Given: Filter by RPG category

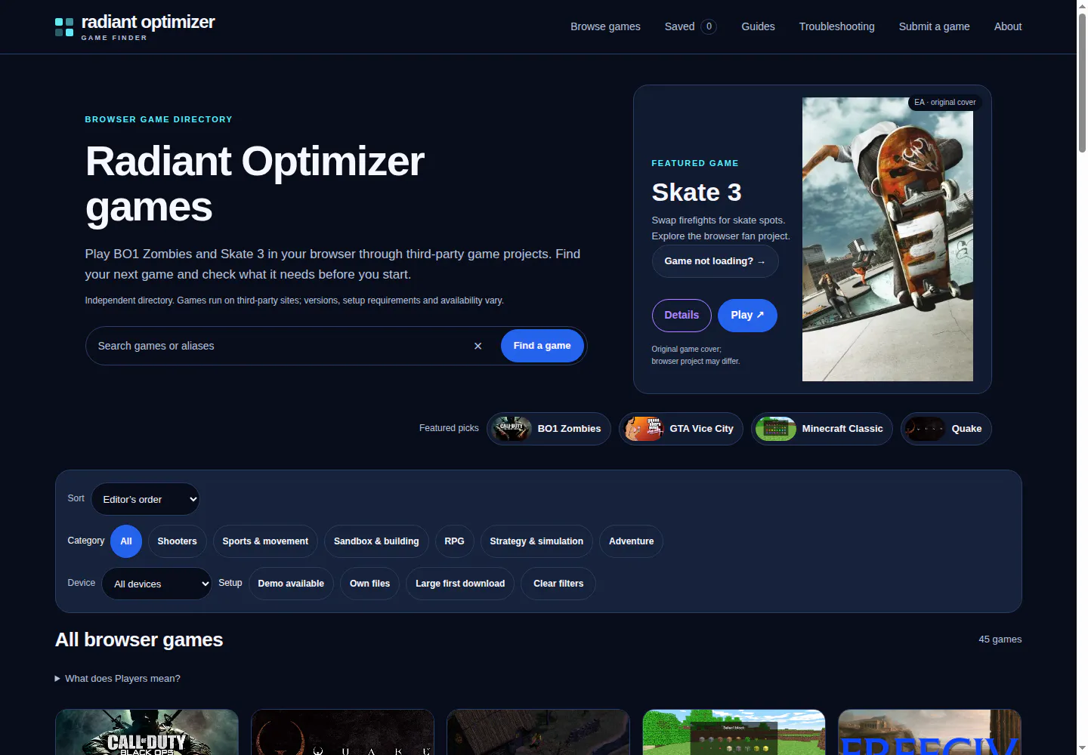Looking at the screenshot, I should click(x=455, y=541).
